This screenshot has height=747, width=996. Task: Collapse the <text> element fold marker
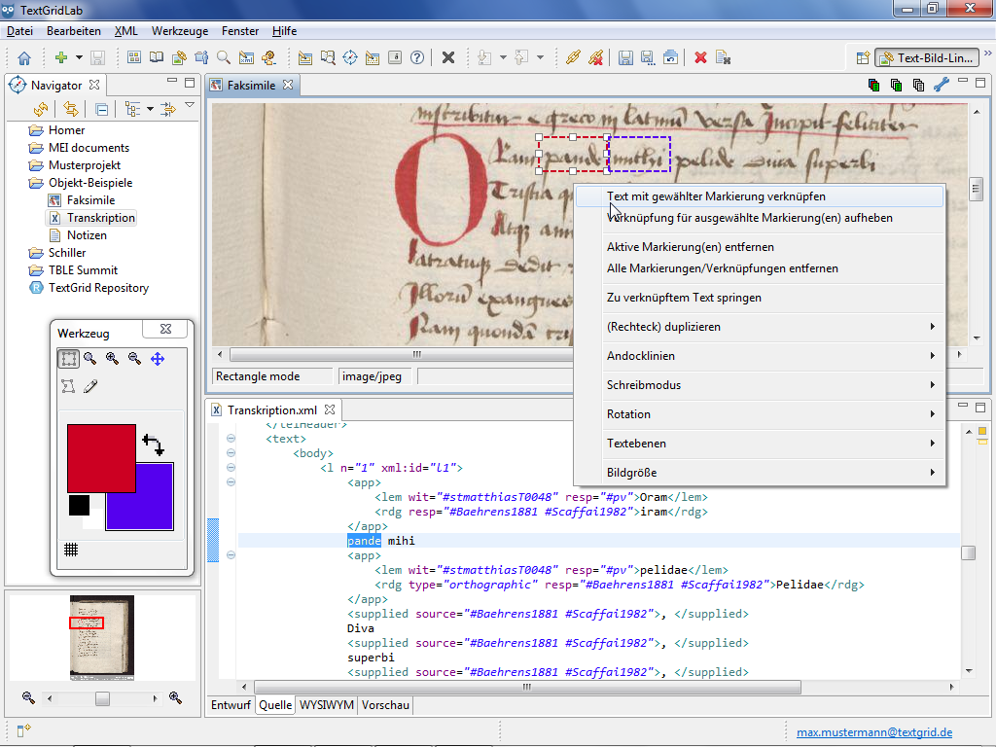coord(231,439)
